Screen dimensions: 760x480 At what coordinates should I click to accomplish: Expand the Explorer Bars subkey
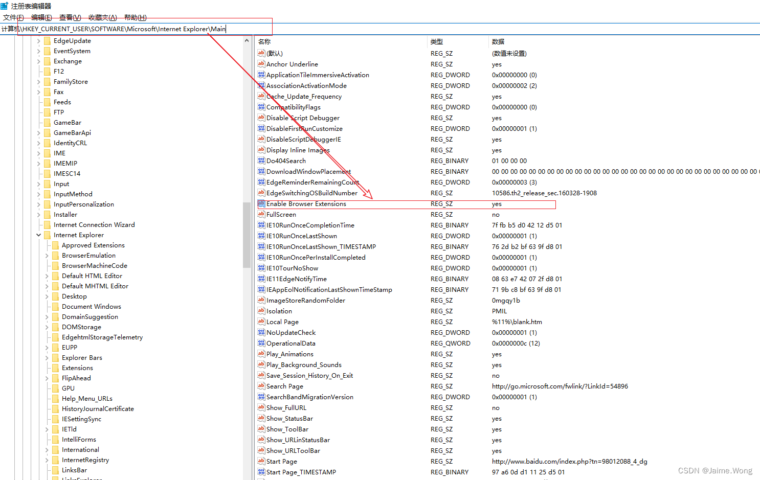[x=47, y=358]
